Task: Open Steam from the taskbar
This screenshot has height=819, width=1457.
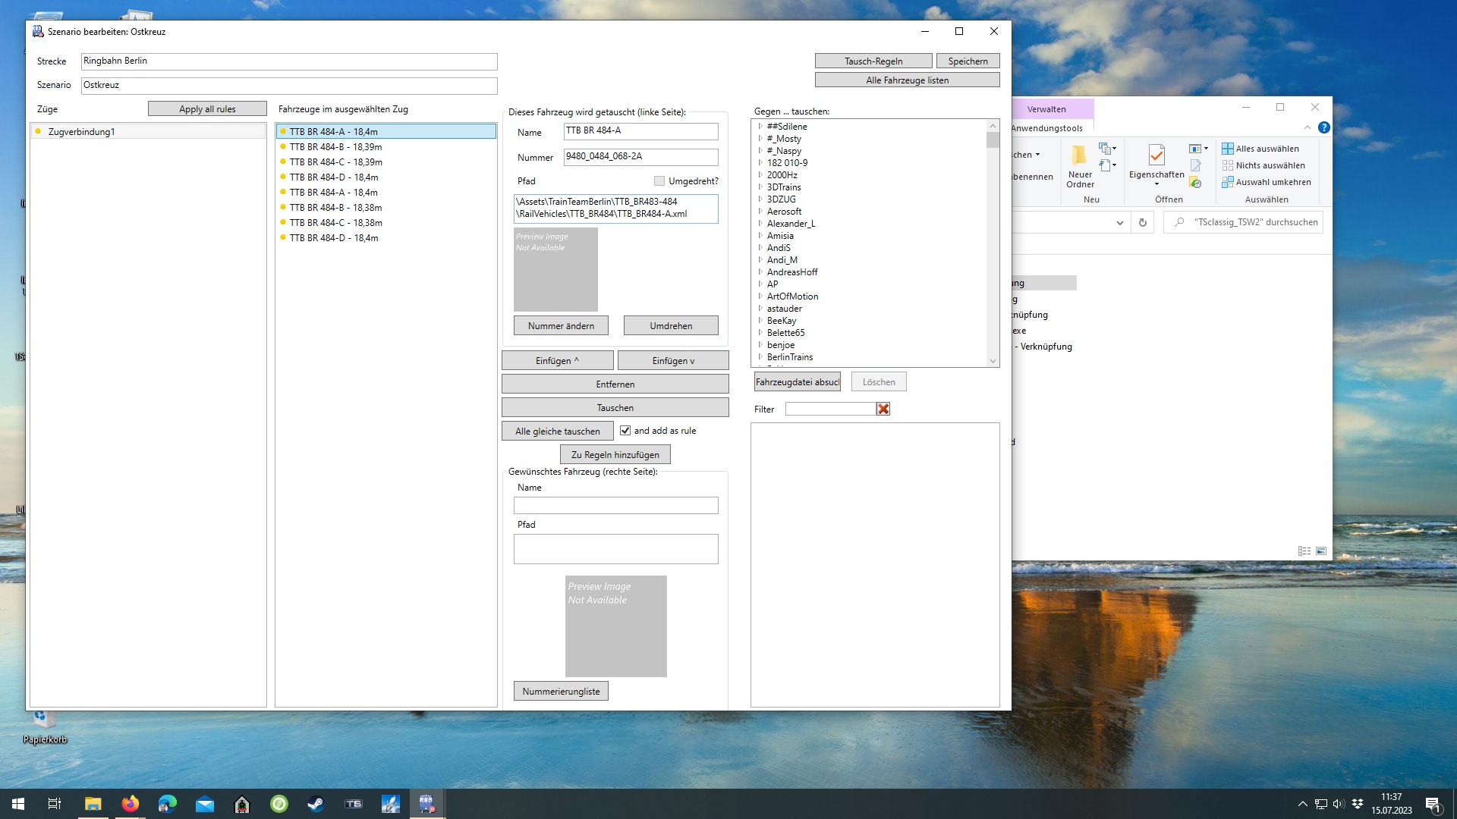Action: point(316,804)
